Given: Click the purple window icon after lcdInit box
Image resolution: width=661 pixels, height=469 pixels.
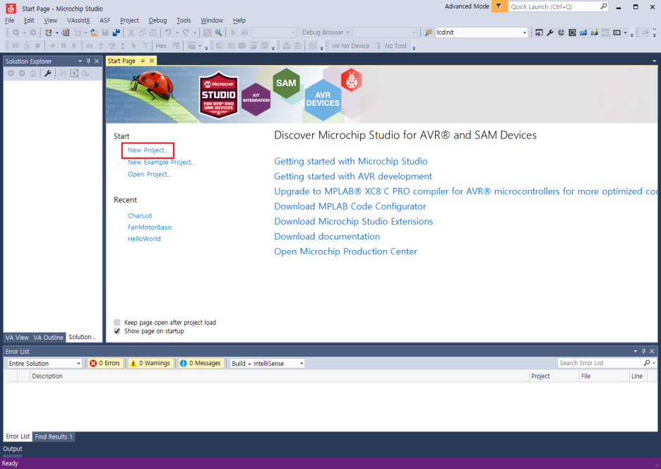Looking at the screenshot, I should (539, 32).
